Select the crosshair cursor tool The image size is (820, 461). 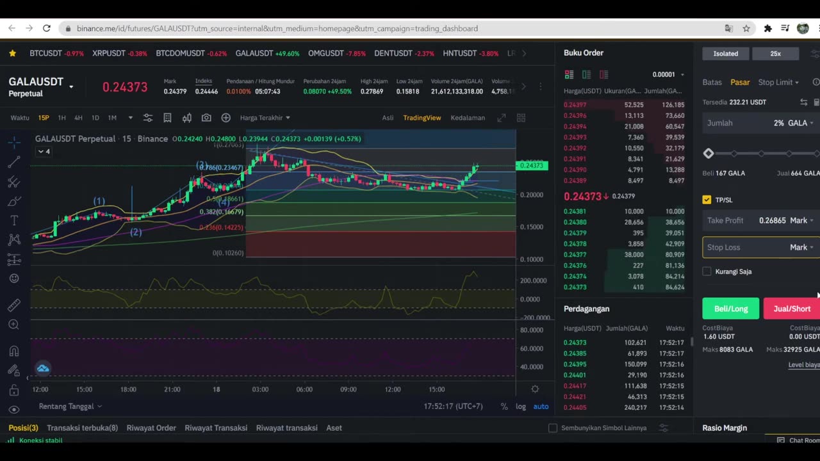(14, 142)
